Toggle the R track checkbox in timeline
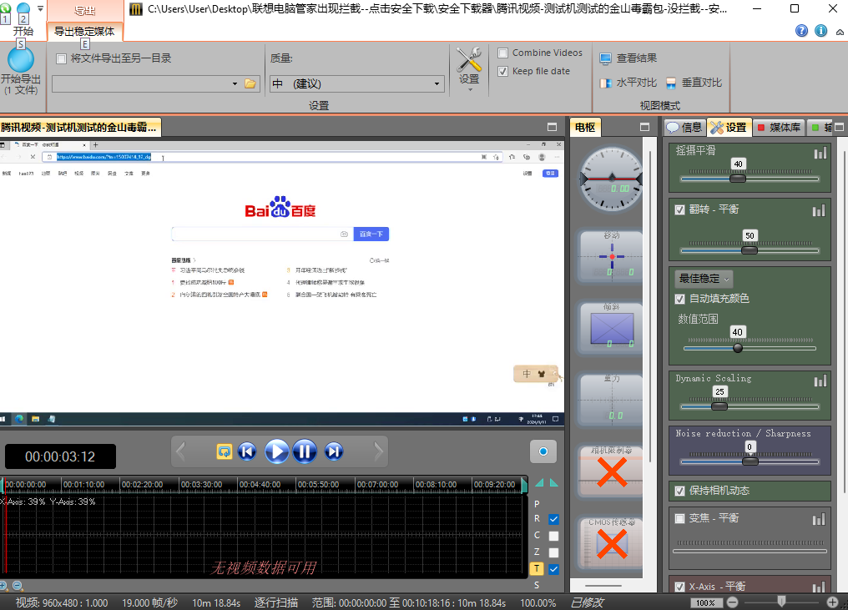The width and height of the screenshot is (848, 610). [553, 519]
